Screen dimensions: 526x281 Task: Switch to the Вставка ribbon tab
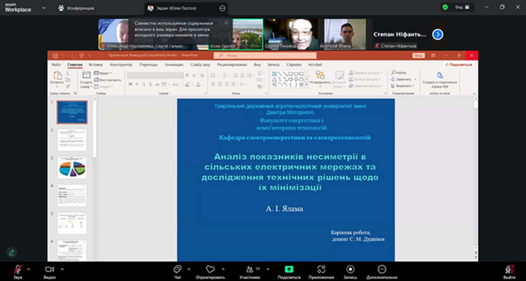point(96,65)
